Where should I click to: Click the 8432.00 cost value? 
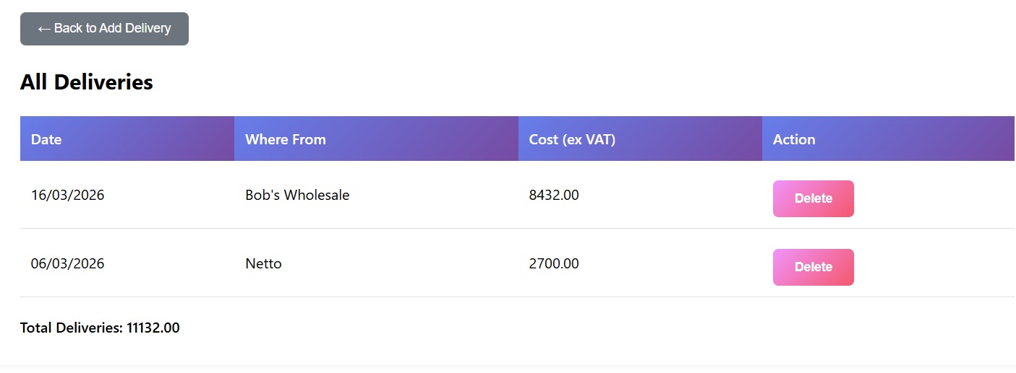(554, 195)
